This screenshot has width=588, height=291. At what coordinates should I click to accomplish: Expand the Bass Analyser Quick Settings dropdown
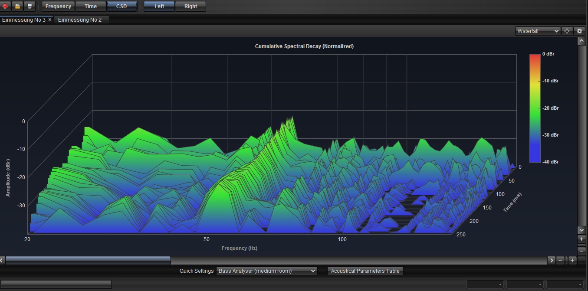point(267,271)
